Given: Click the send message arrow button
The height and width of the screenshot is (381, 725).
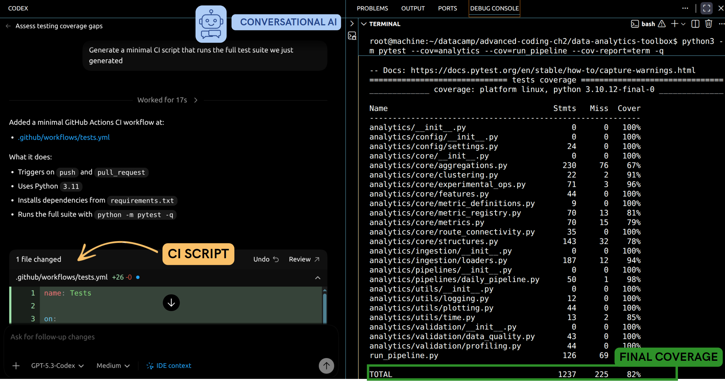Looking at the screenshot, I should pos(326,366).
